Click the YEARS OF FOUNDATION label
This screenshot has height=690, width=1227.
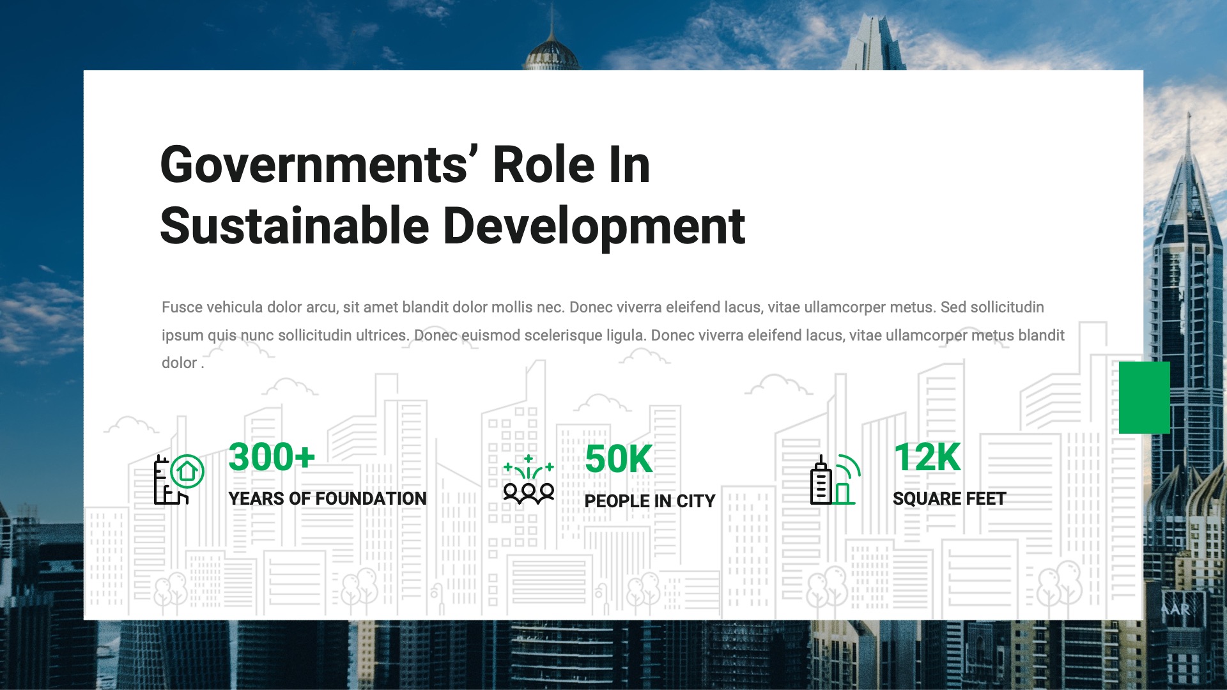(x=327, y=497)
